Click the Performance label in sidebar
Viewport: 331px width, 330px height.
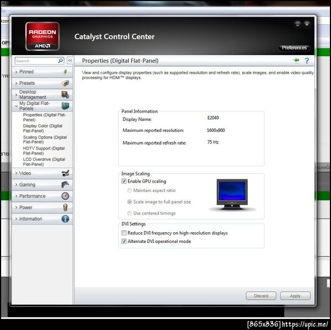point(33,196)
